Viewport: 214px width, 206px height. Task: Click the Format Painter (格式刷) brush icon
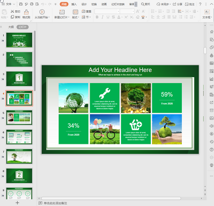point(26,12)
